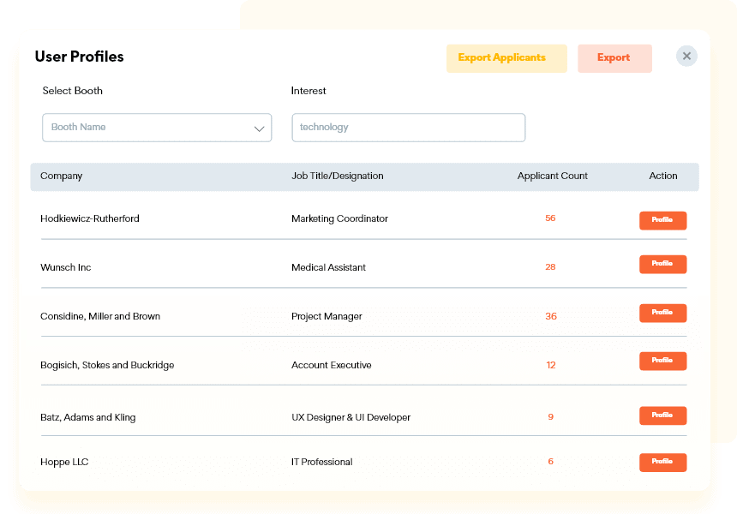Click the Action column header
The image size is (737, 514).
pyautogui.click(x=662, y=176)
